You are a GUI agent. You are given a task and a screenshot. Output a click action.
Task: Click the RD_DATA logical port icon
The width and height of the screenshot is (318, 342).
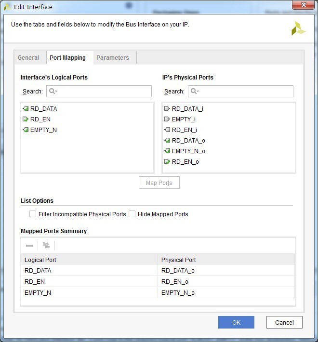26,108
